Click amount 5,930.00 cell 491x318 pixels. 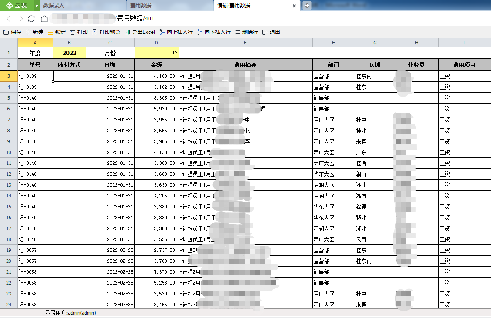pos(156,109)
